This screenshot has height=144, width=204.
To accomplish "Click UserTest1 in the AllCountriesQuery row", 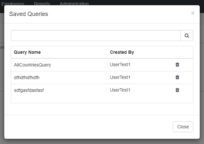I will [120, 65].
